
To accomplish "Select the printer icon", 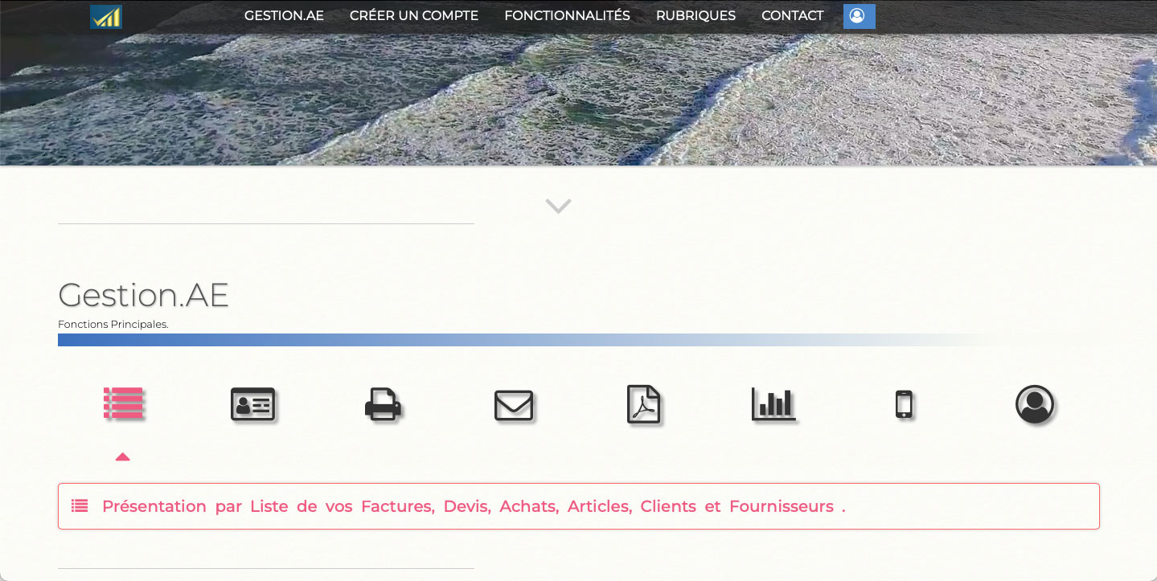I will point(383,404).
